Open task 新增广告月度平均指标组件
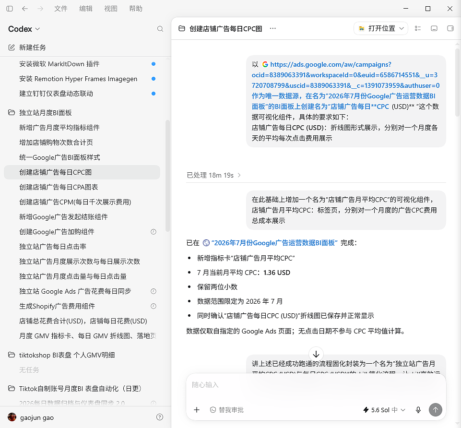Viewport: 461px width, 428px height. point(82,127)
